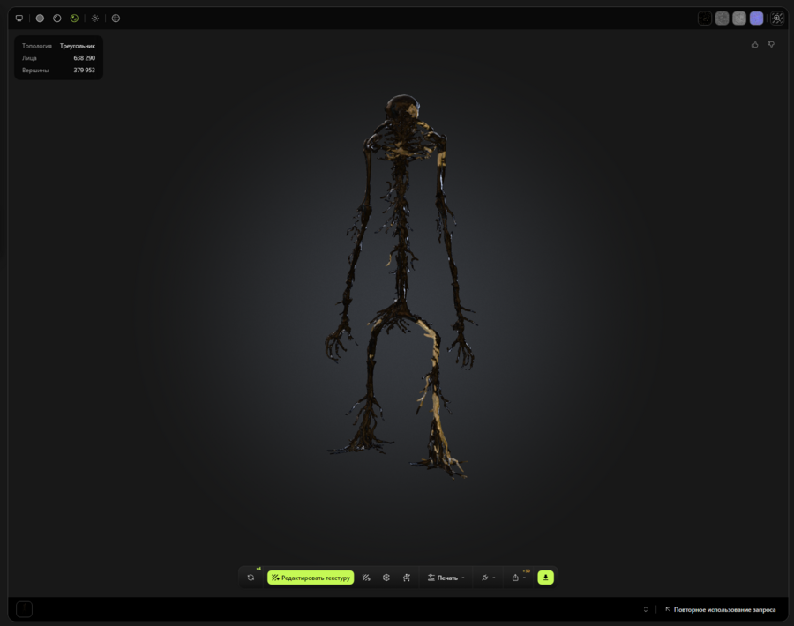Click the texture magnifier inspect icon
794x626 pixels.
click(777, 19)
